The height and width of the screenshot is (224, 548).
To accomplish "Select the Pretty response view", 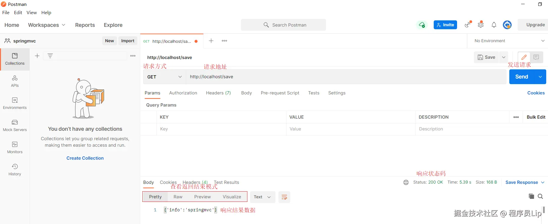I will (155, 197).
